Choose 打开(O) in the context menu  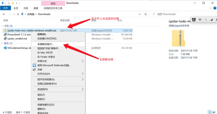pos(58,34)
